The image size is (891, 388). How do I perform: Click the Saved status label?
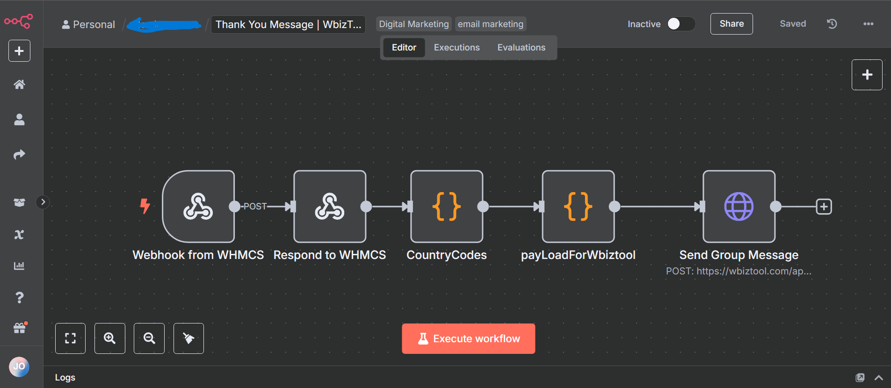coord(793,24)
